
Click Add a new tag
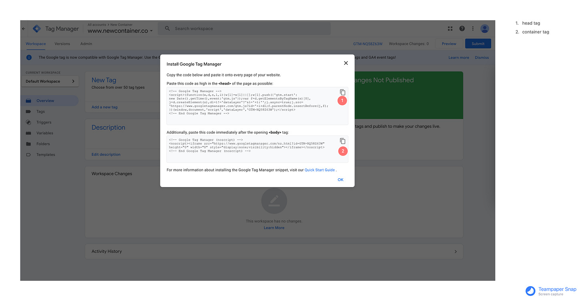tap(105, 107)
